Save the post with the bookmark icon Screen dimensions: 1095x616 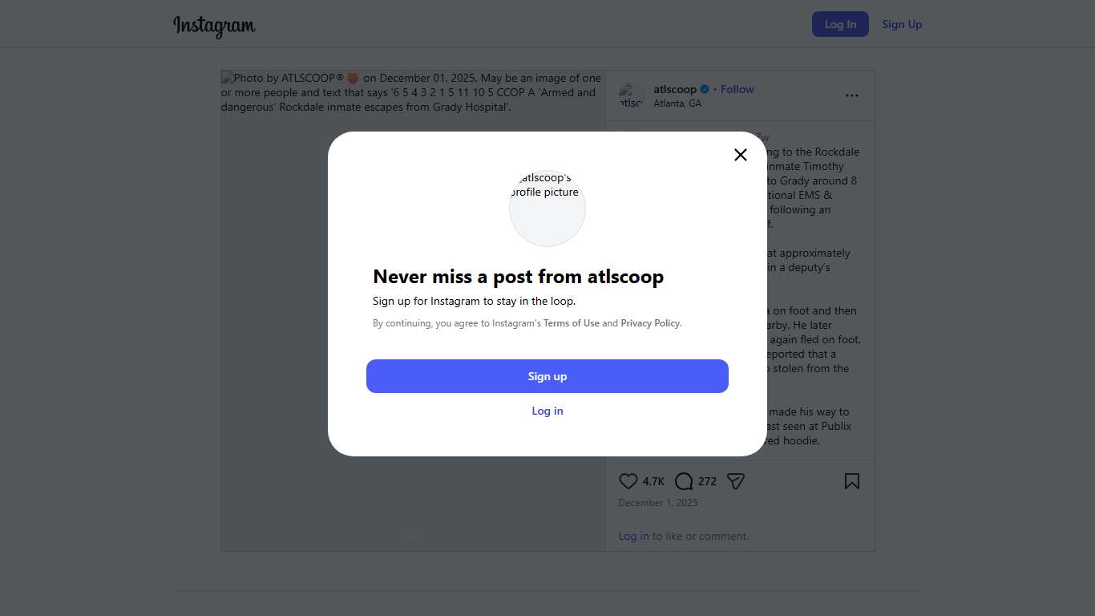[851, 481]
